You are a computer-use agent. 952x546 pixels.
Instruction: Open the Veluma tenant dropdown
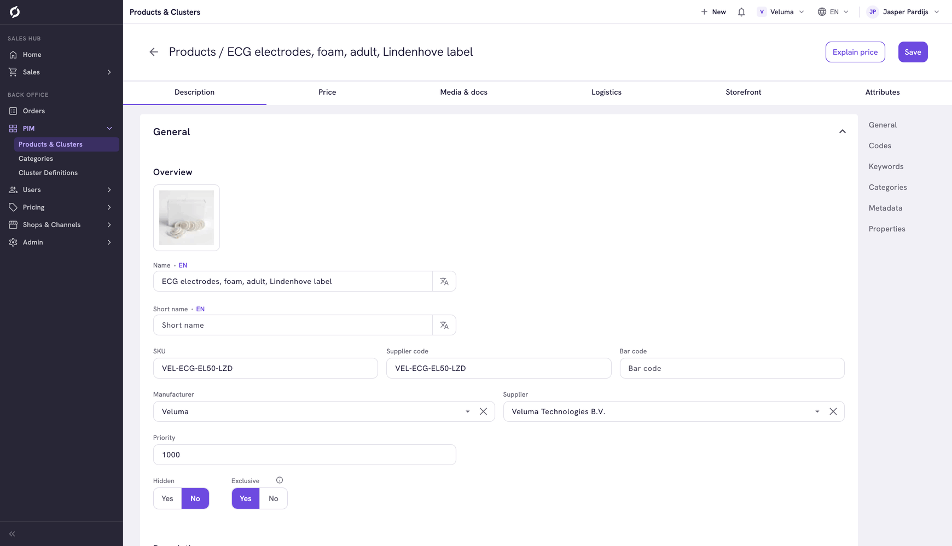tap(781, 12)
